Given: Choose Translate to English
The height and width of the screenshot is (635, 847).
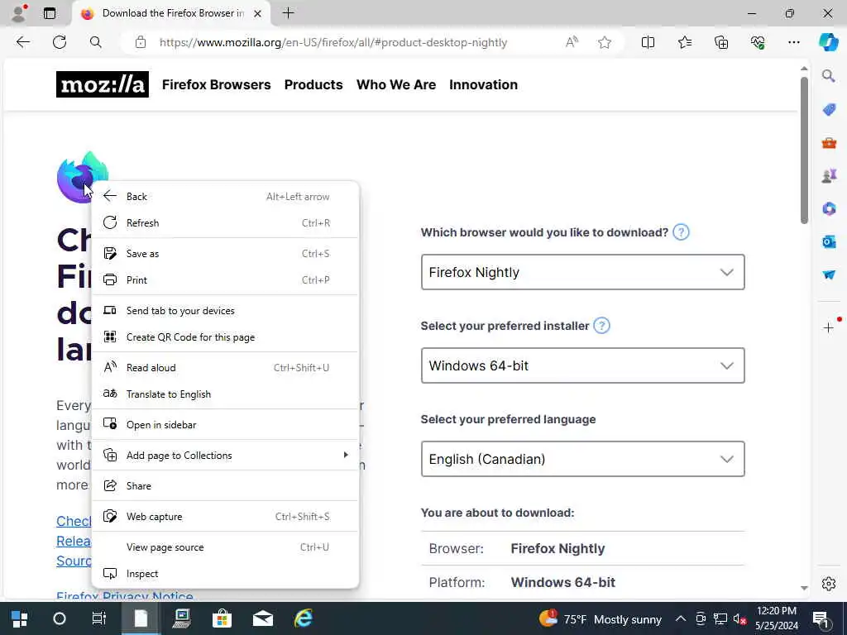Looking at the screenshot, I should pyautogui.click(x=225, y=394).
